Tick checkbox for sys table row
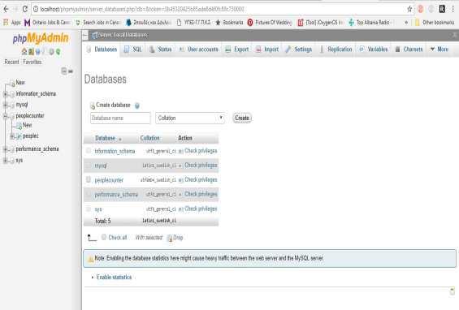 pyautogui.click(x=89, y=209)
